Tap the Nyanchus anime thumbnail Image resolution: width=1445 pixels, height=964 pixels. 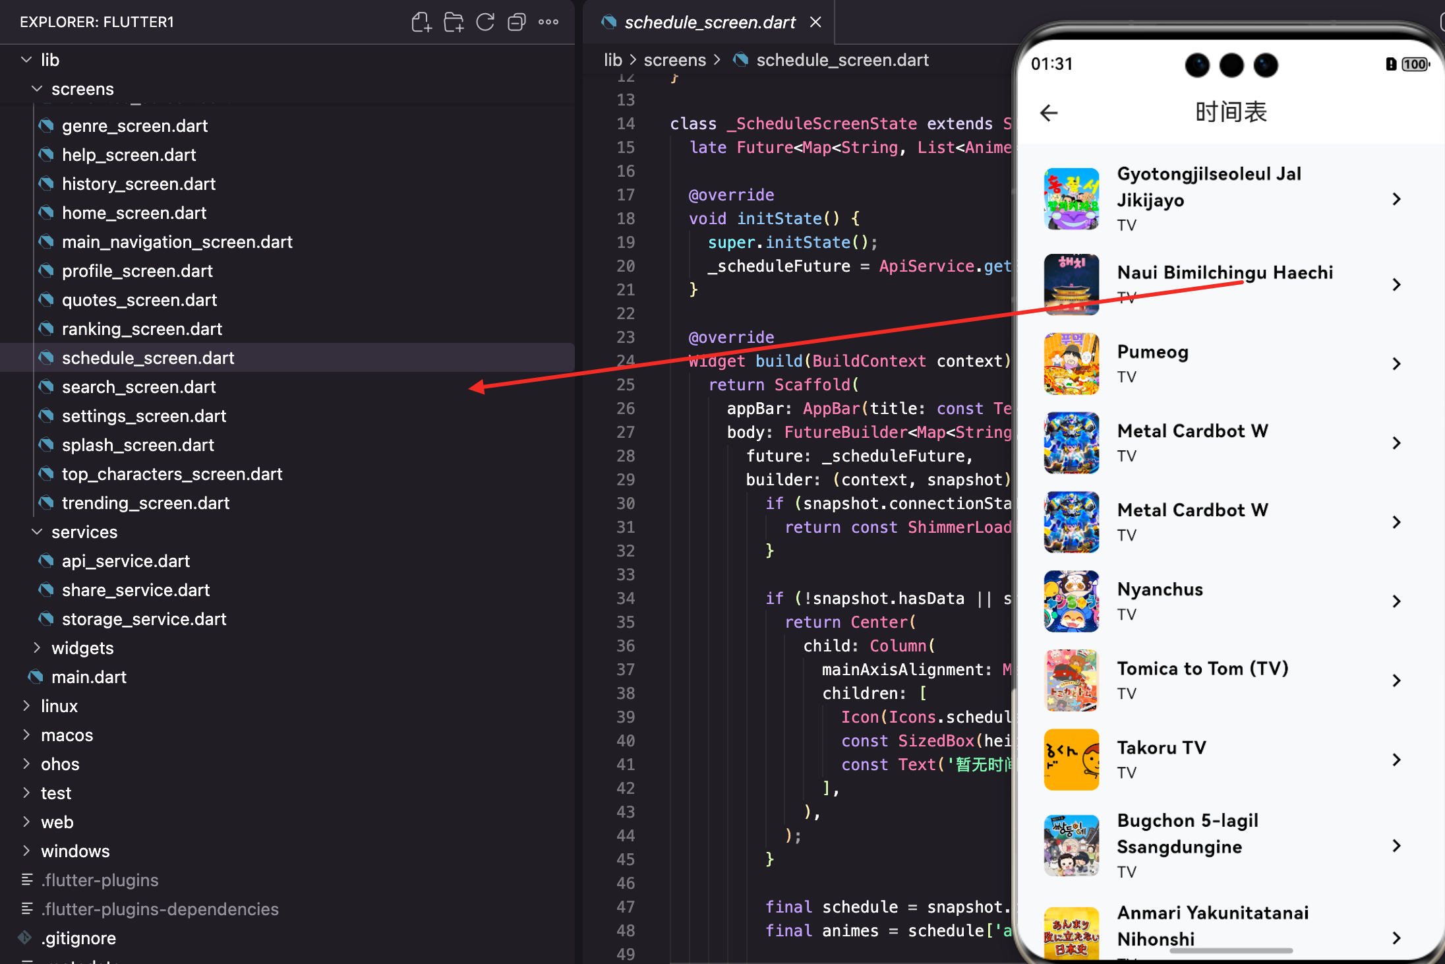click(1071, 601)
